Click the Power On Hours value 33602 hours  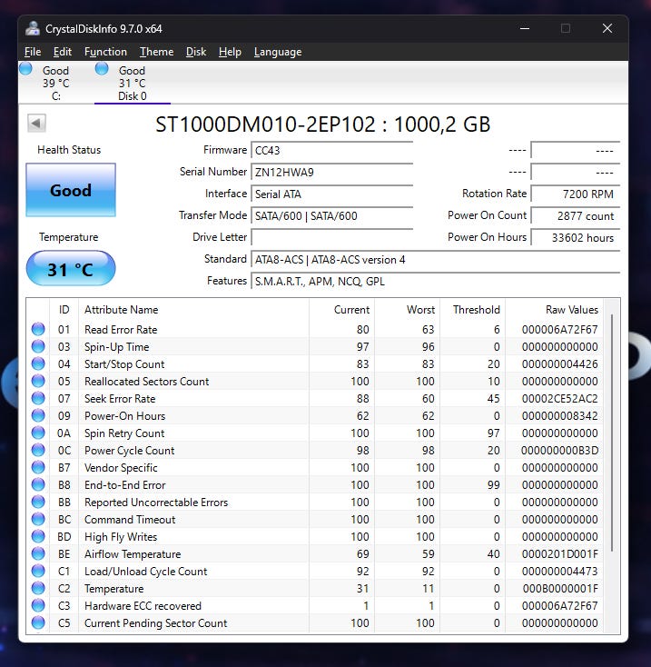pyautogui.click(x=575, y=237)
